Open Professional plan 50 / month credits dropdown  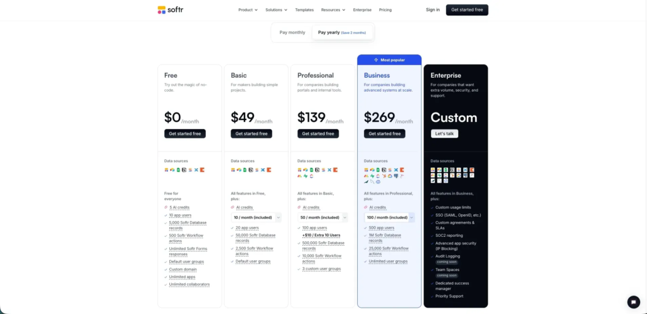(x=323, y=217)
